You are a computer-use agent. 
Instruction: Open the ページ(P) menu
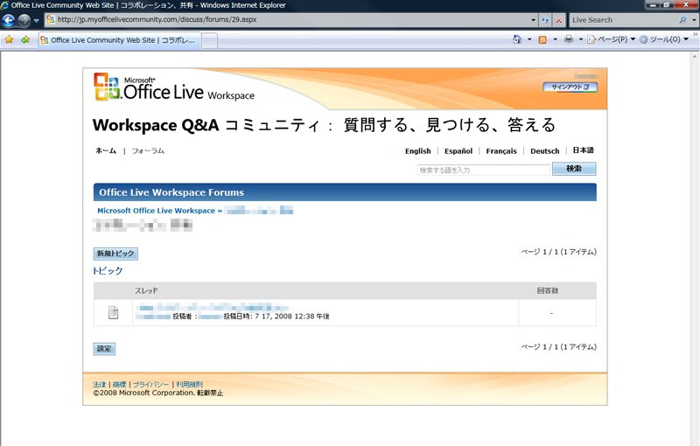(x=611, y=39)
